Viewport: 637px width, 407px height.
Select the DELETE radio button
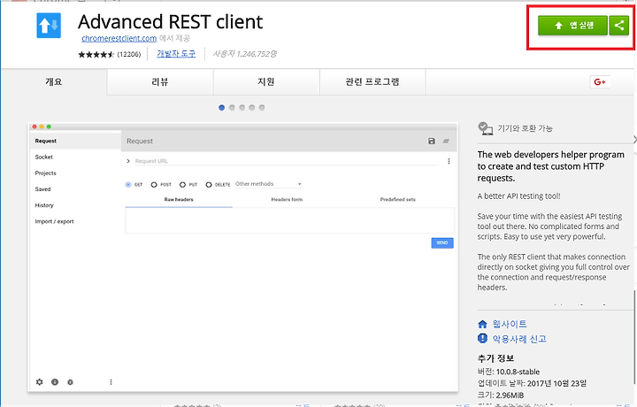209,184
